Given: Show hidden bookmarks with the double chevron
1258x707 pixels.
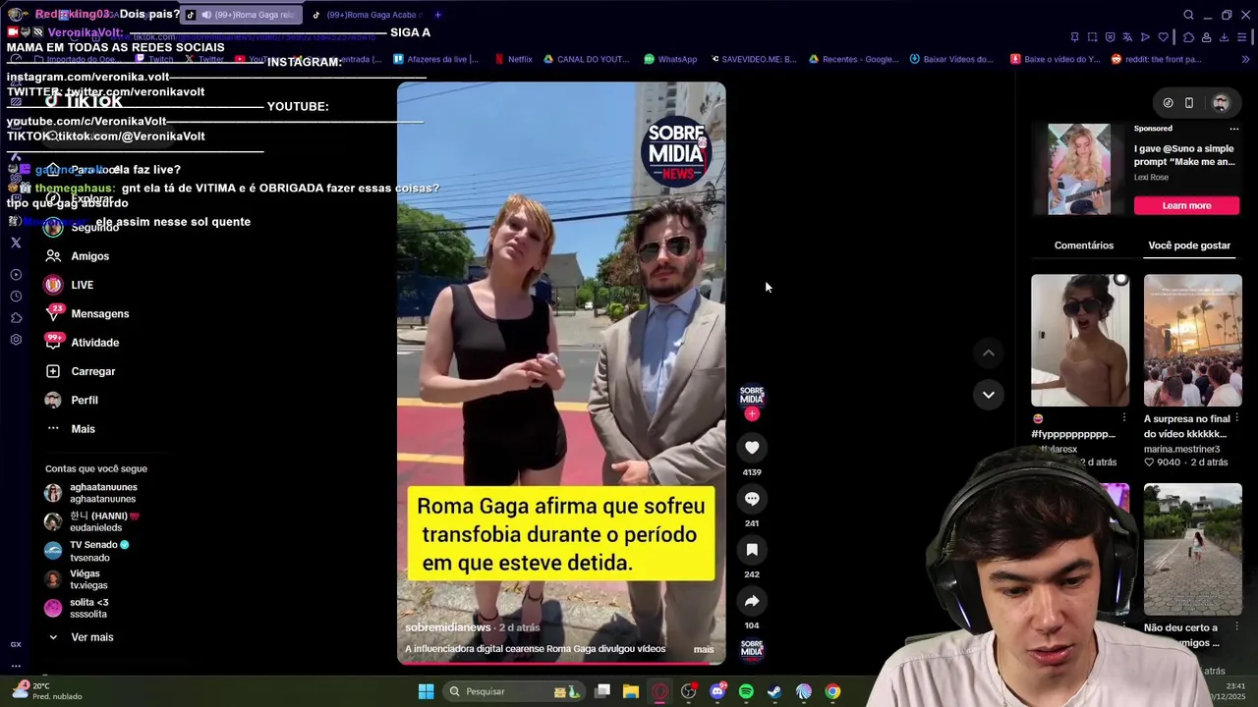Looking at the screenshot, I should tap(1245, 59).
